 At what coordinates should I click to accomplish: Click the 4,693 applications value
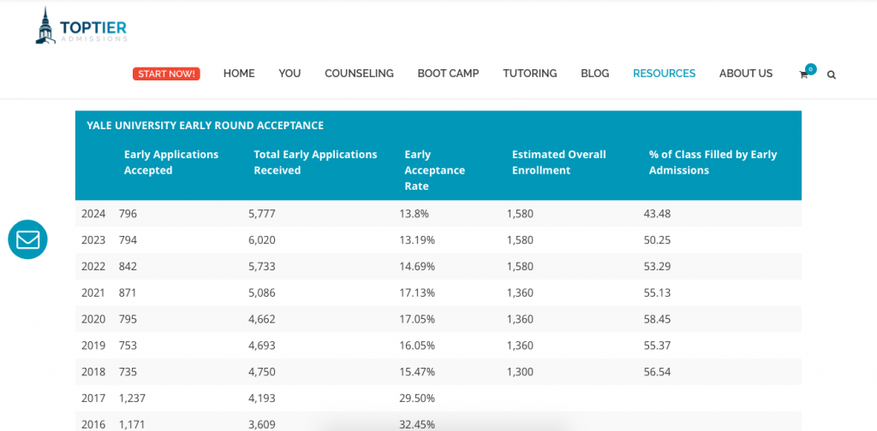tap(262, 345)
